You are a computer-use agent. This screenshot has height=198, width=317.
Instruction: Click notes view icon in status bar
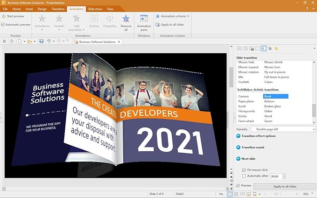point(248,194)
